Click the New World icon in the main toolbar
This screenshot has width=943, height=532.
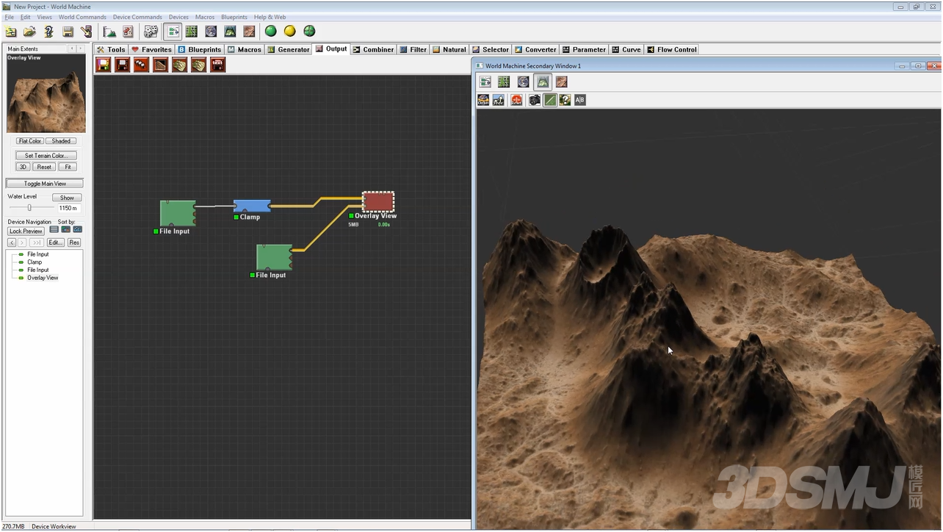11,32
